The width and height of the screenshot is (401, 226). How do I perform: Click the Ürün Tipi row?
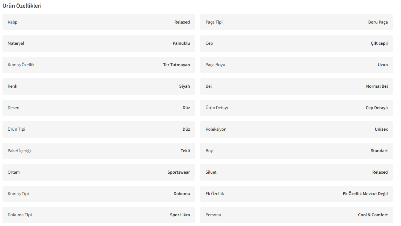(x=99, y=129)
